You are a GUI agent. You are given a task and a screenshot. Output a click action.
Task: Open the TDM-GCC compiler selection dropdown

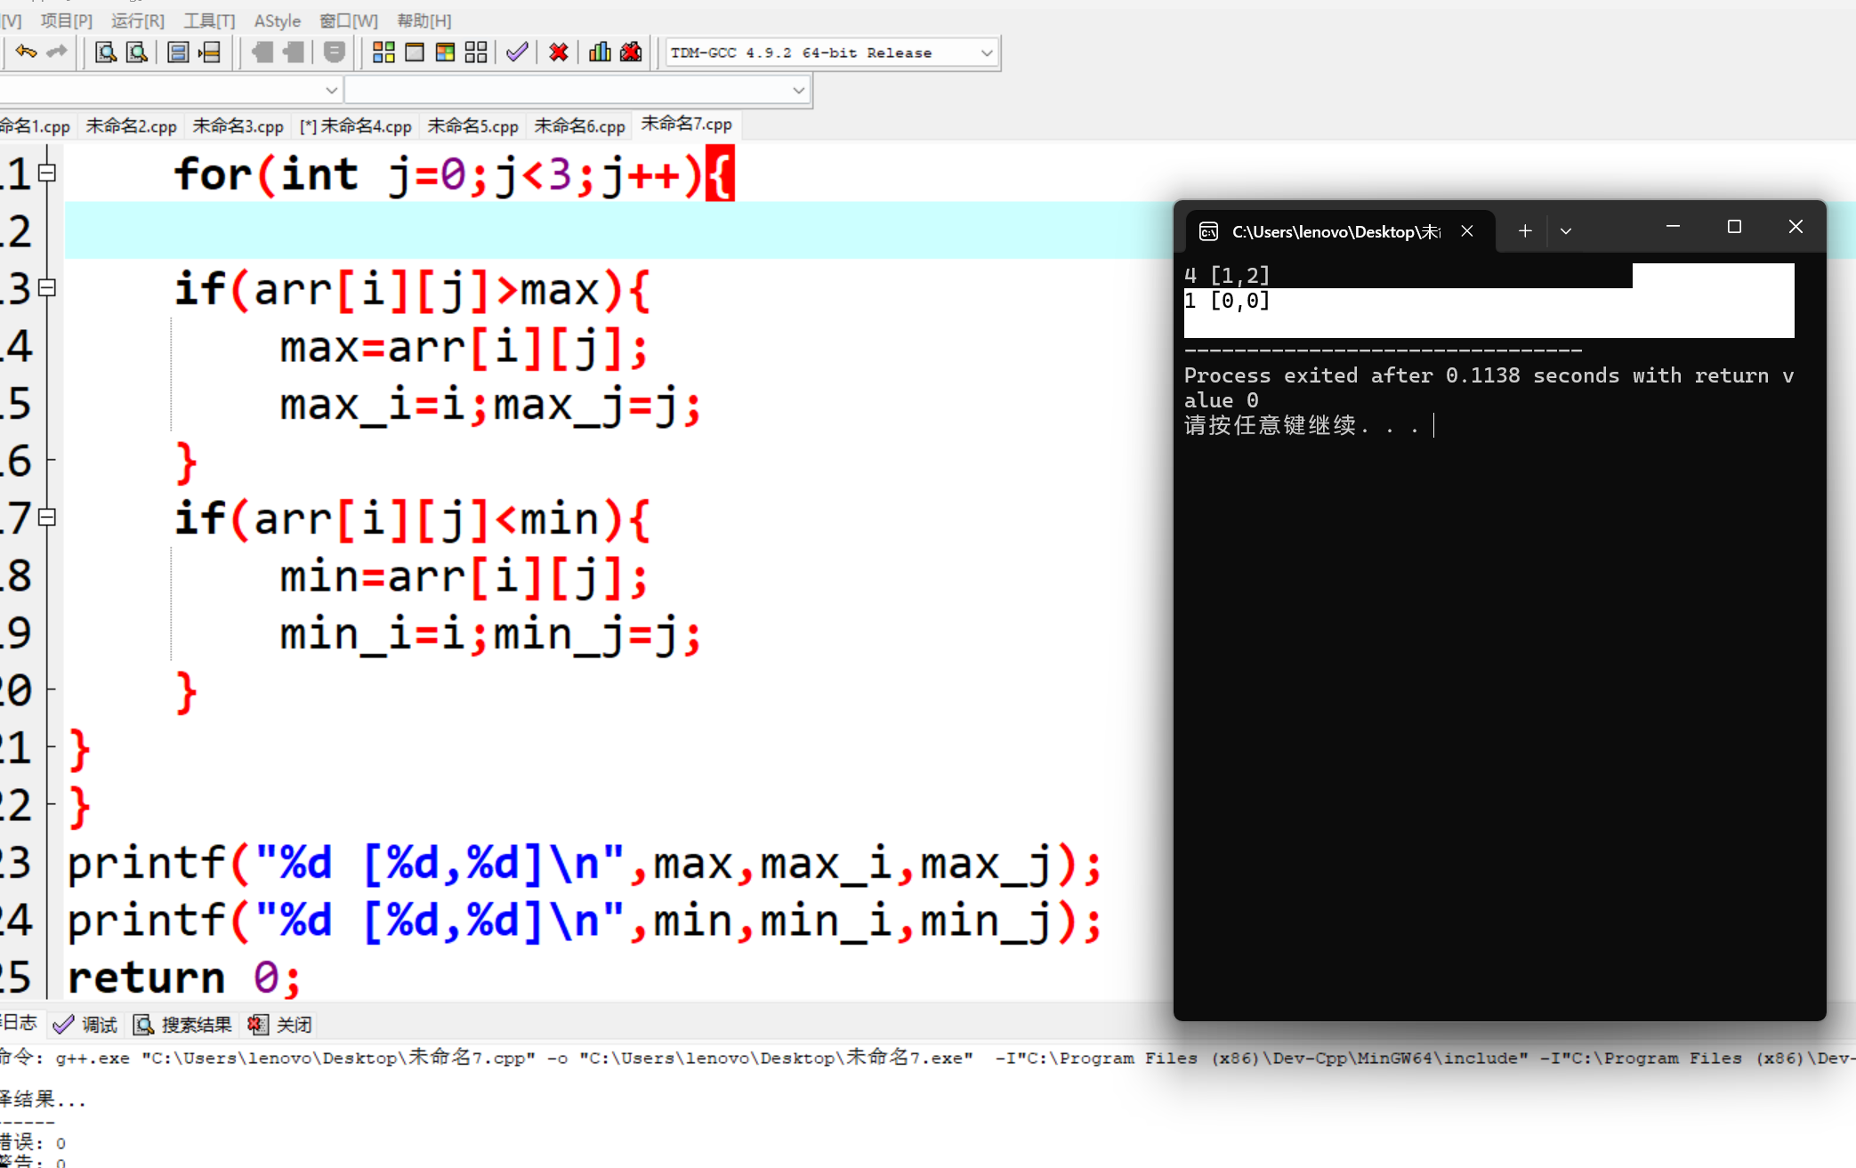[986, 53]
